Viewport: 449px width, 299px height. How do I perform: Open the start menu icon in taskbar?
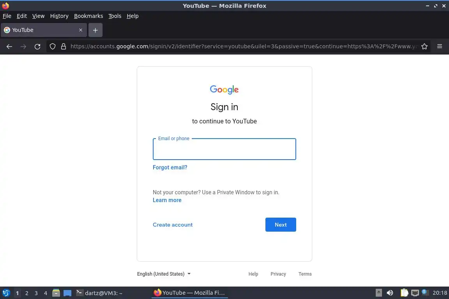pyautogui.click(x=6, y=293)
